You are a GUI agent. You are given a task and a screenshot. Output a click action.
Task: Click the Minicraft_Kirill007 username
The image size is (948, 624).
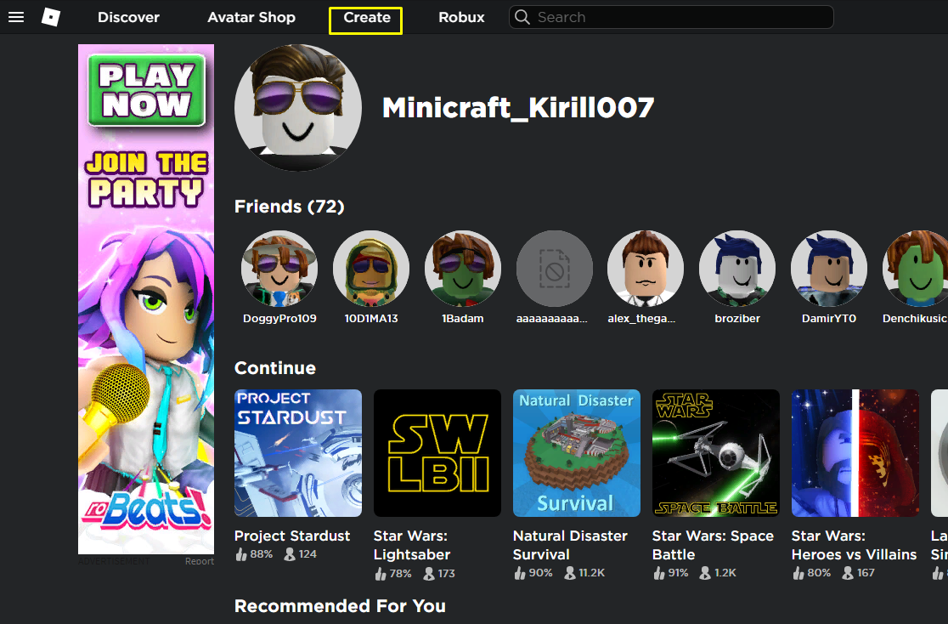coord(518,108)
